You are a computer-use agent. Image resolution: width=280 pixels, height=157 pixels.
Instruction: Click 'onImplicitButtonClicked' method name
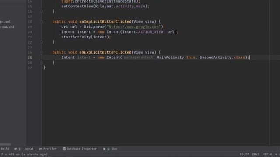[x=105, y=22]
